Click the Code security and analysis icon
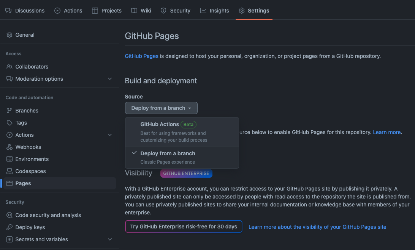The width and height of the screenshot is (415, 250). coord(9,215)
